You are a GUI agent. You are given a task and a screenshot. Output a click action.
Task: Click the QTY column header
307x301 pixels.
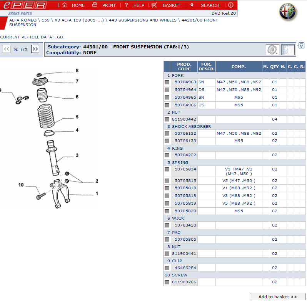[274, 67]
